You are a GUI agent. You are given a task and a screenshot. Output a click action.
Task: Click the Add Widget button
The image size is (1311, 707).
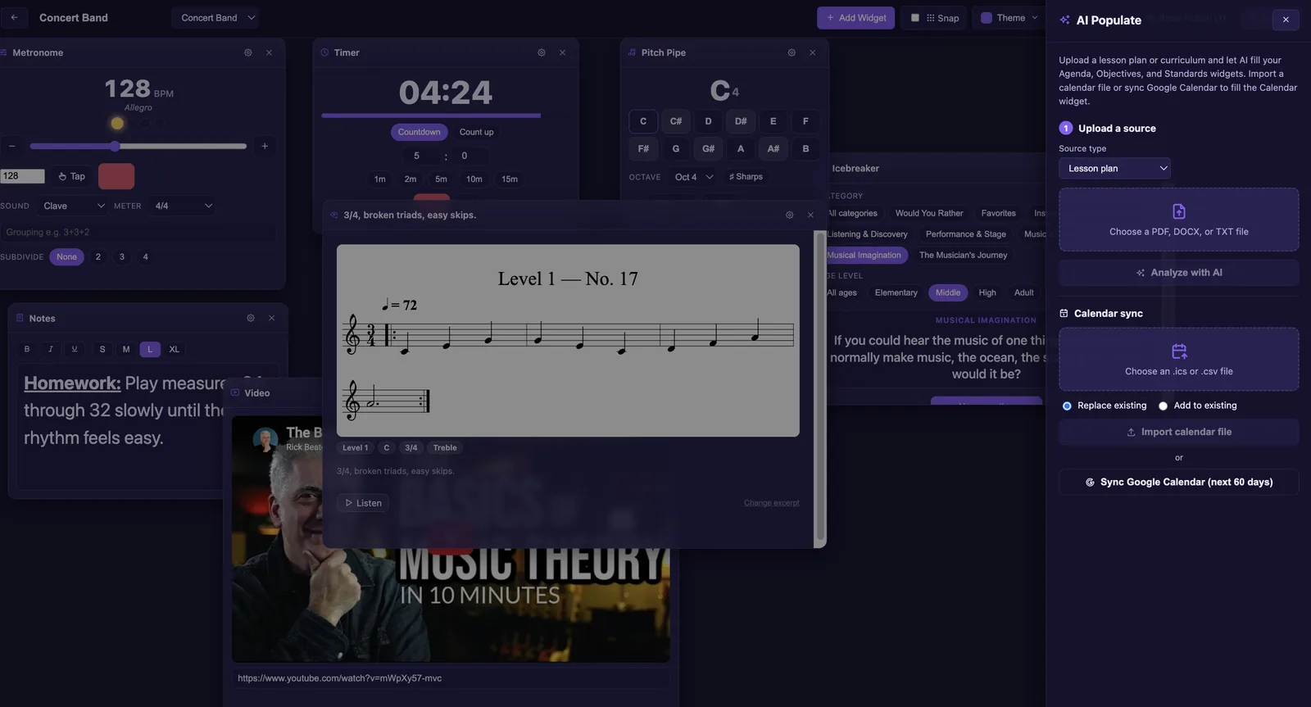(x=856, y=17)
